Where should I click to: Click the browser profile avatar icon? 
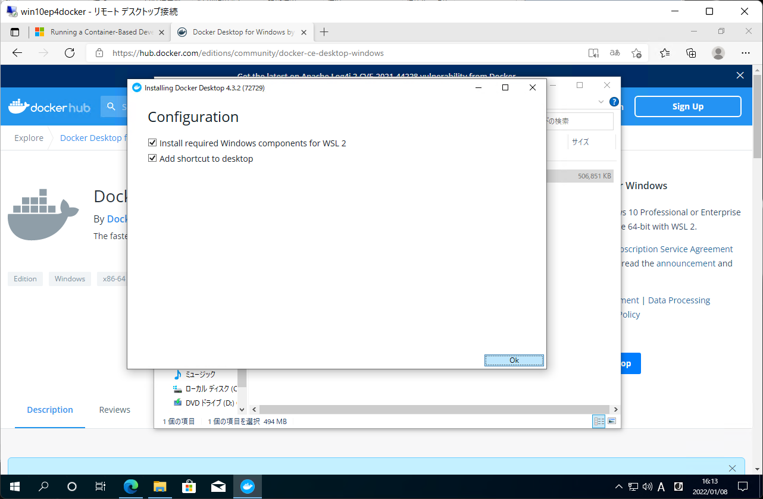point(718,53)
